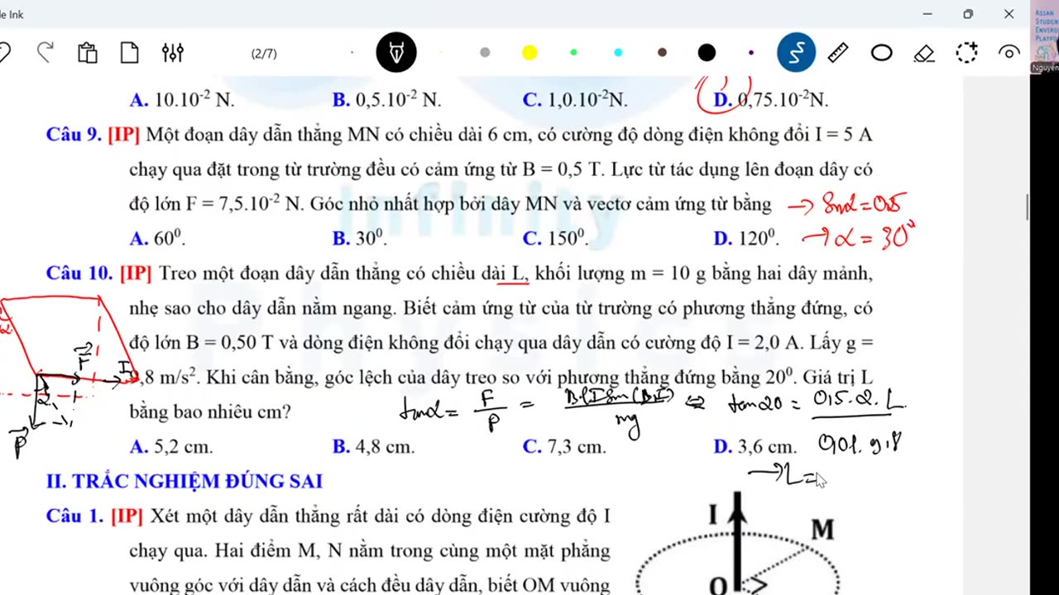Pick the green ink color

pyautogui.click(x=573, y=53)
